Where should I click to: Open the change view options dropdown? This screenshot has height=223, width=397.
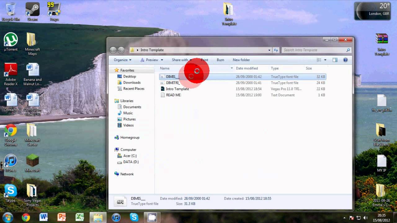[325, 60]
